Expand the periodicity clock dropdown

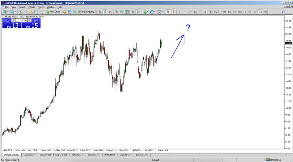[x=155, y=12]
